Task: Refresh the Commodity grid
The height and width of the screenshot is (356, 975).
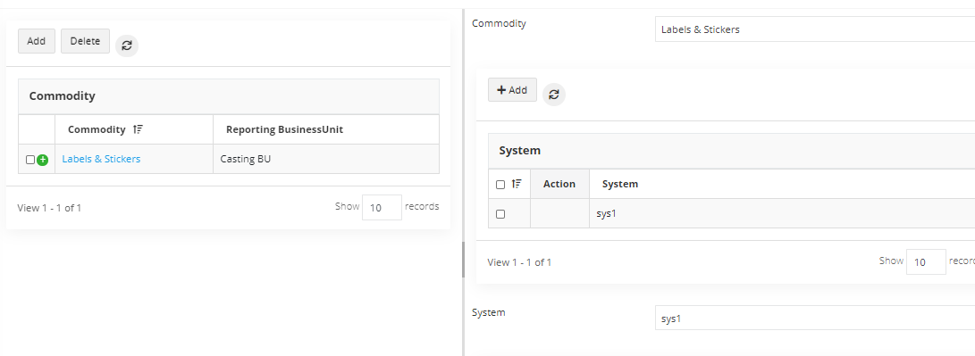Action: point(127,46)
